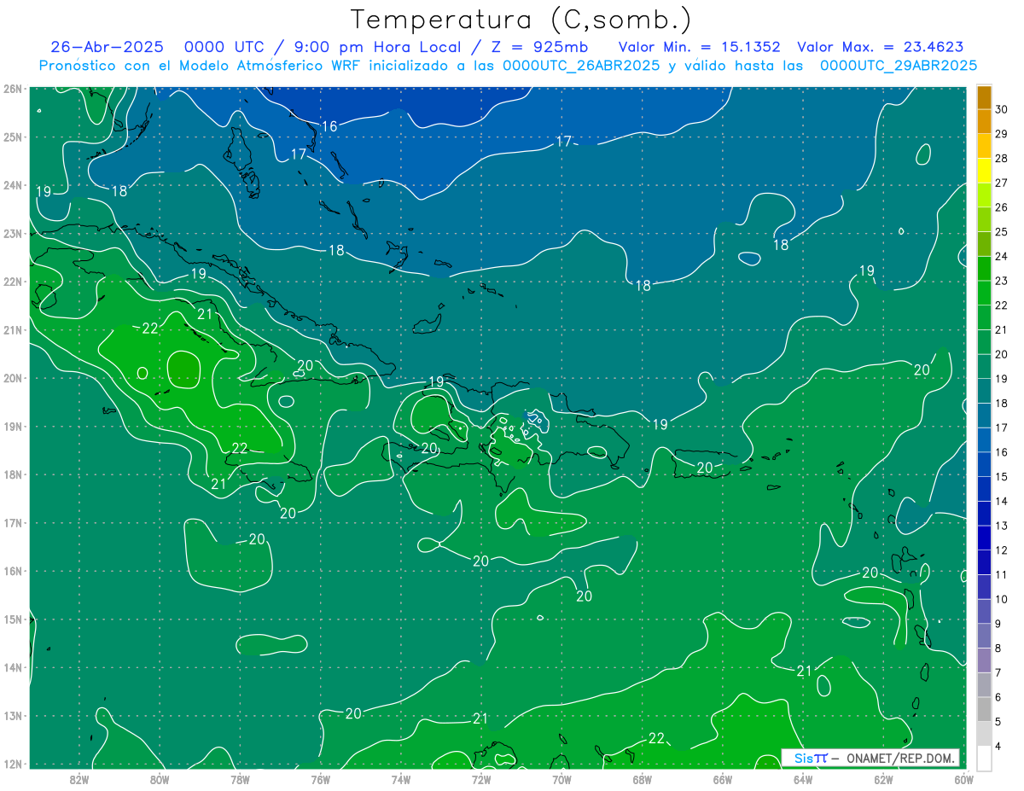Image resolution: width=1024 pixels, height=791 pixels.
Task: Click "0000UTC_29ABR2025" valid-until time text
Action: [899, 66]
